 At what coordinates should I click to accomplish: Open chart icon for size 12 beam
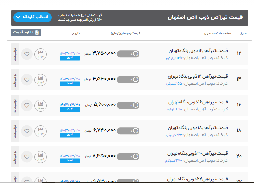(41, 54)
